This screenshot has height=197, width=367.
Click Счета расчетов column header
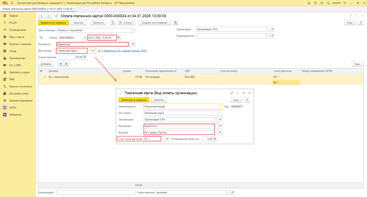coord(286,71)
